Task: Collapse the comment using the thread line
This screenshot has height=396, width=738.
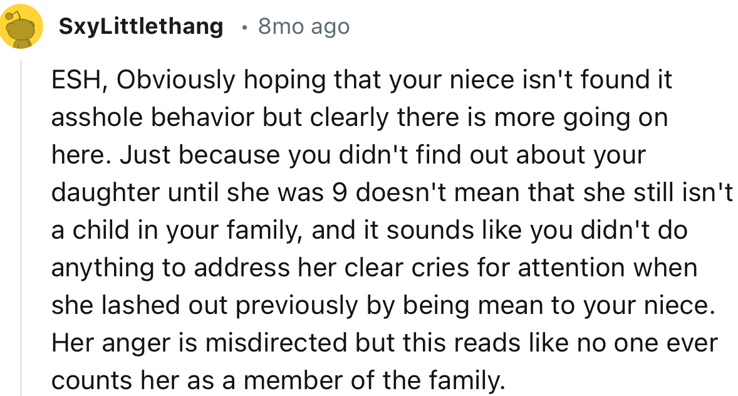Action: [x=21, y=226]
